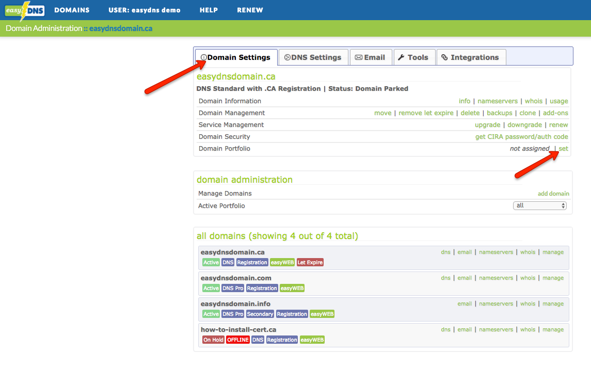Open email link for easydnsdomain.ca row
Image resolution: width=591 pixels, height=368 pixels.
coord(465,252)
